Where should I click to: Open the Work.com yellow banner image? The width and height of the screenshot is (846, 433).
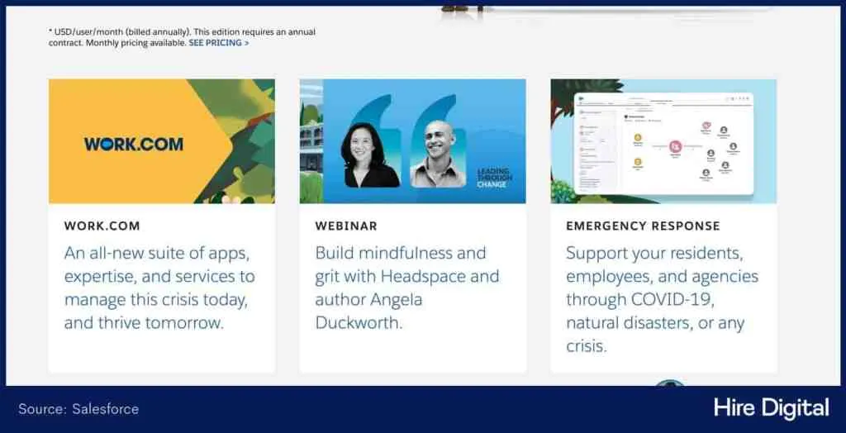[x=162, y=141]
